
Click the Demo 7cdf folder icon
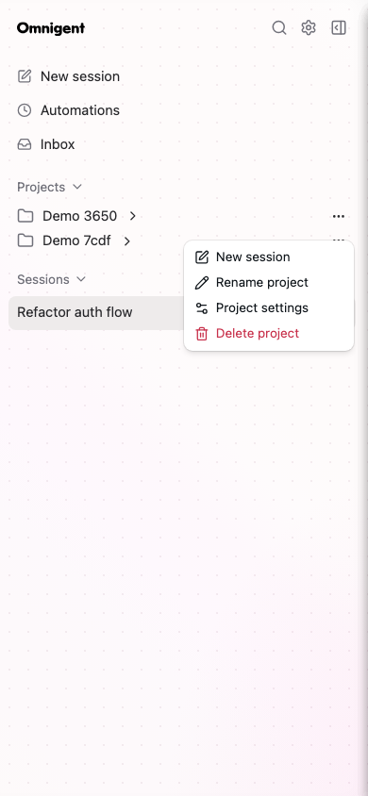tap(25, 240)
